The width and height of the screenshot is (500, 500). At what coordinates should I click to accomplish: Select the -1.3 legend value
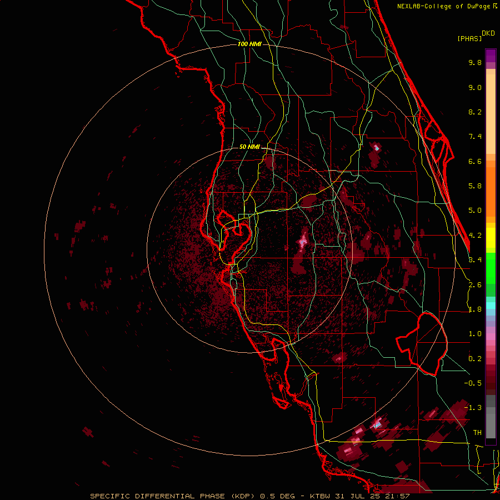[473, 408]
